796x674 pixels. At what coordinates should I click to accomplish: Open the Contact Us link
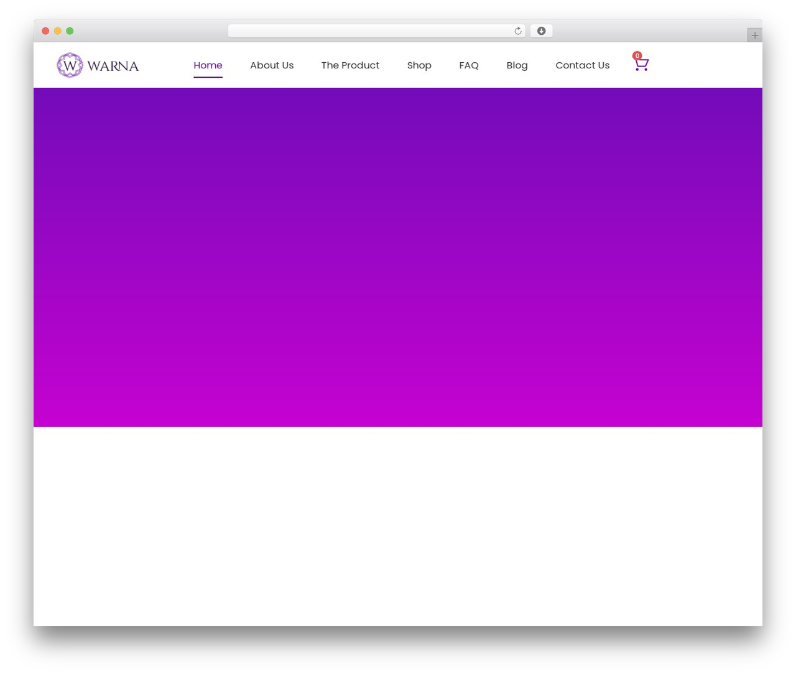(583, 65)
